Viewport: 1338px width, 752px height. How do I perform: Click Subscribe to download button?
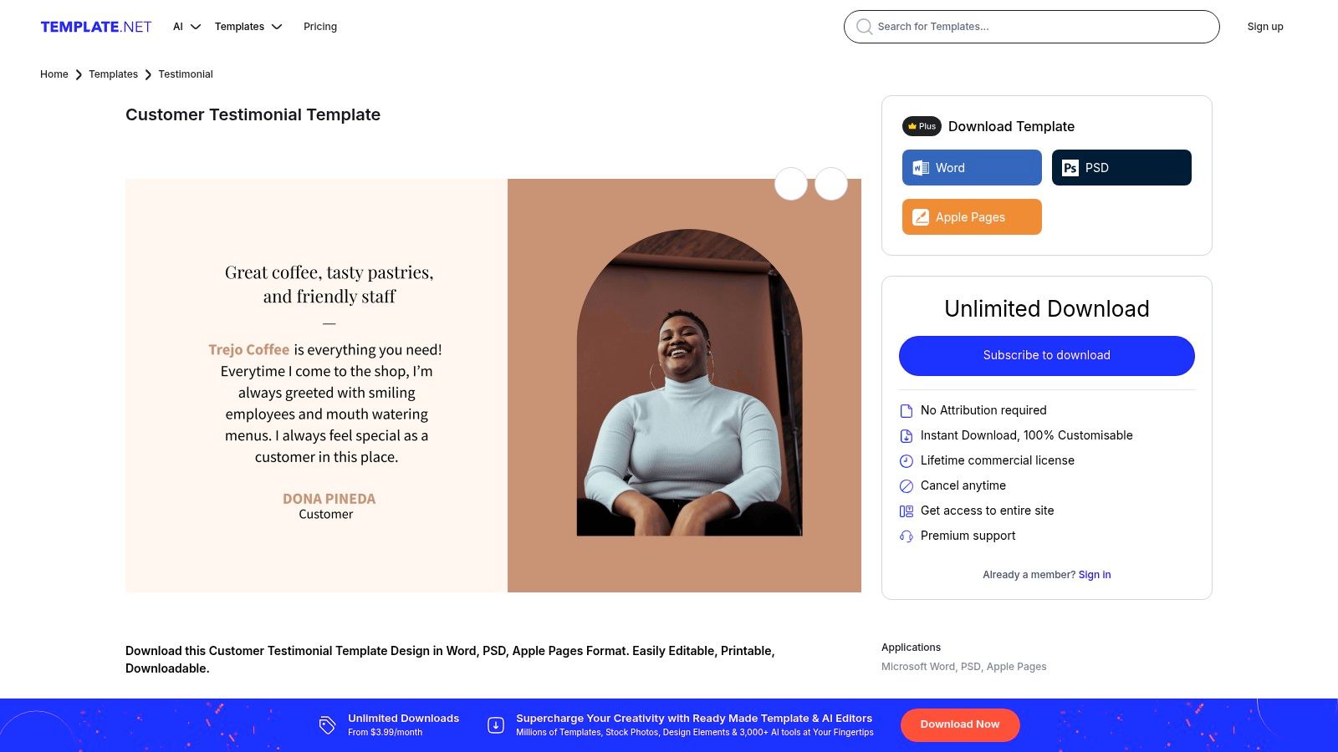[1047, 356]
